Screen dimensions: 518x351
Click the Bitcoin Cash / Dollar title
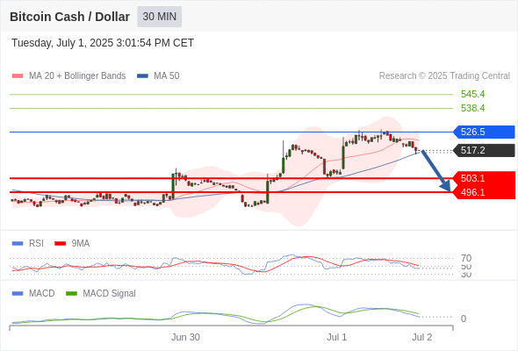(x=69, y=17)
